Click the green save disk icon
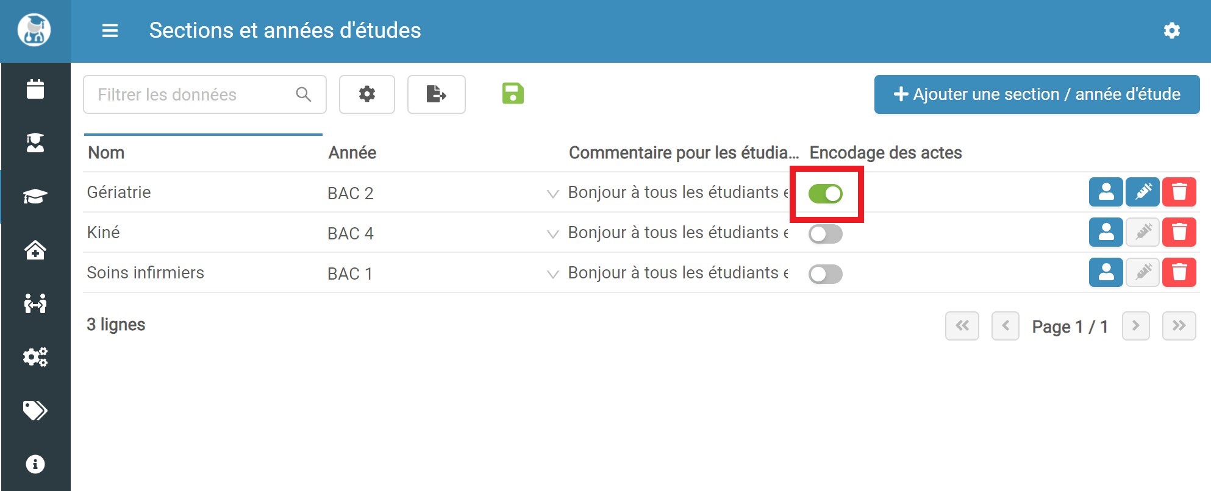The width and height of the screenshot is (1211, 491). [513, 94]
